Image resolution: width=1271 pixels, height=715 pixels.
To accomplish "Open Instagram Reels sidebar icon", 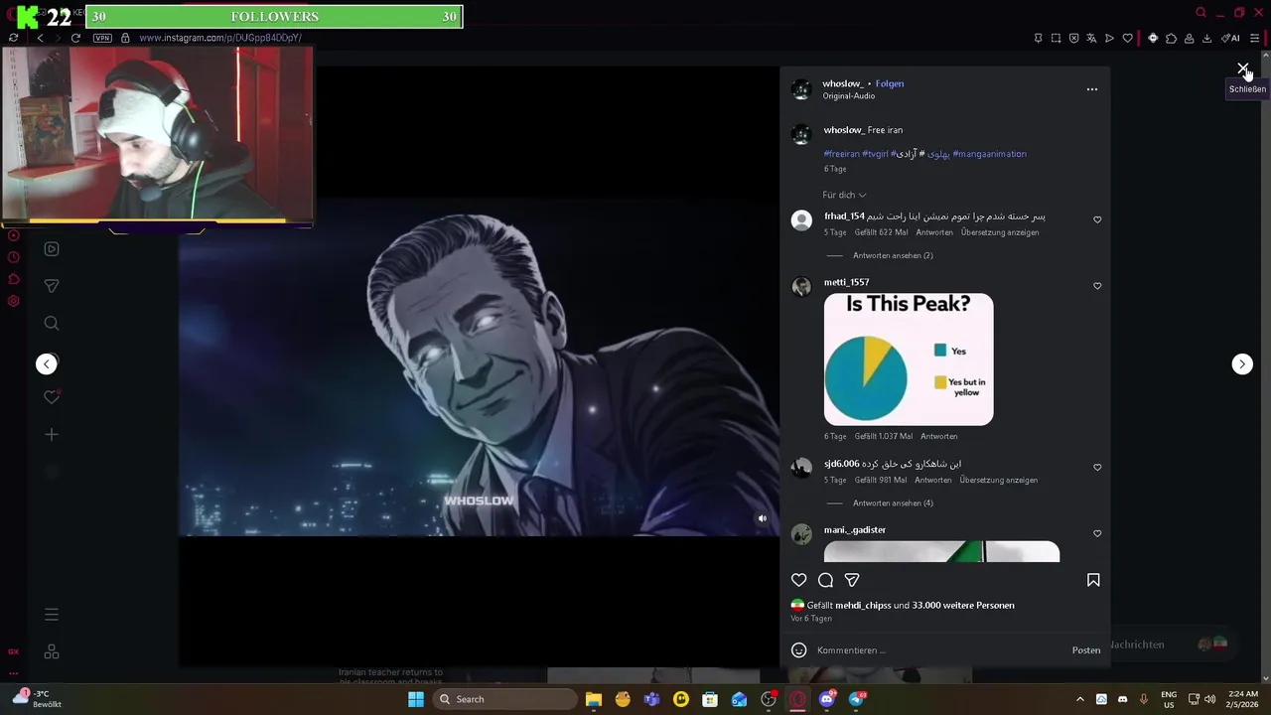I will tap(52, 249).
